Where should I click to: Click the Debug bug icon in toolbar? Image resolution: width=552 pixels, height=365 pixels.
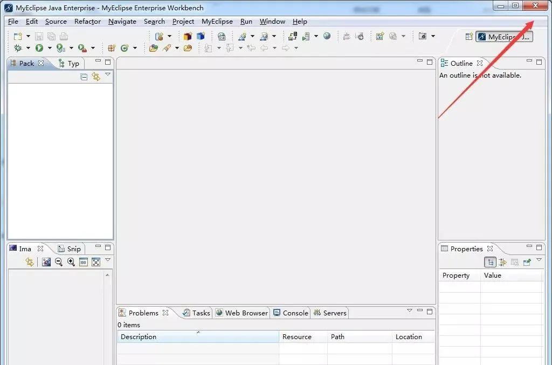pos(18,48)
